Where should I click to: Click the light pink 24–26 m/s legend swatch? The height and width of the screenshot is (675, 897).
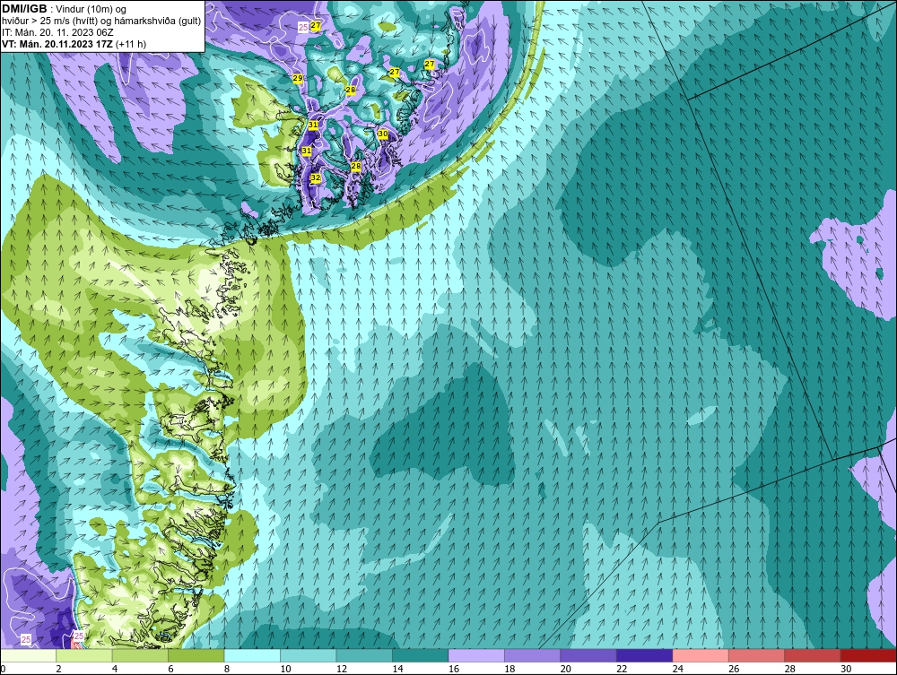(x=701, y=655)
